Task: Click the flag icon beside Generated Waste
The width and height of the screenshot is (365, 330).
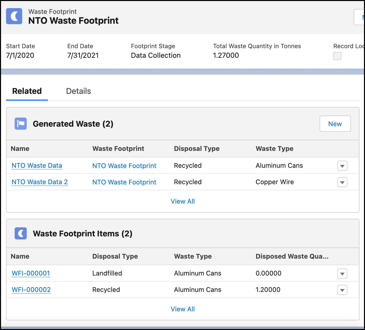Action: [x=21, y=124]
